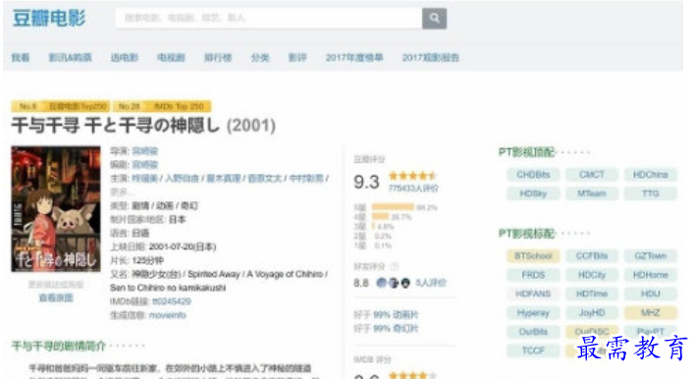This screenshot has height=379, width=696.
Task: Click the 9.3 Douban score
Action: coord(366,182)
